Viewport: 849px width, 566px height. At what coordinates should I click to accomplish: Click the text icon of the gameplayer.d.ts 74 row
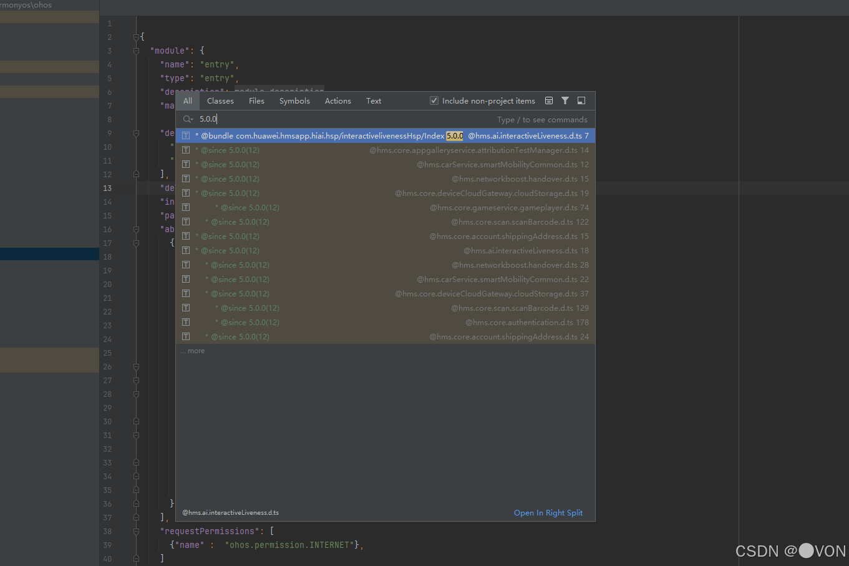(186, 208)
